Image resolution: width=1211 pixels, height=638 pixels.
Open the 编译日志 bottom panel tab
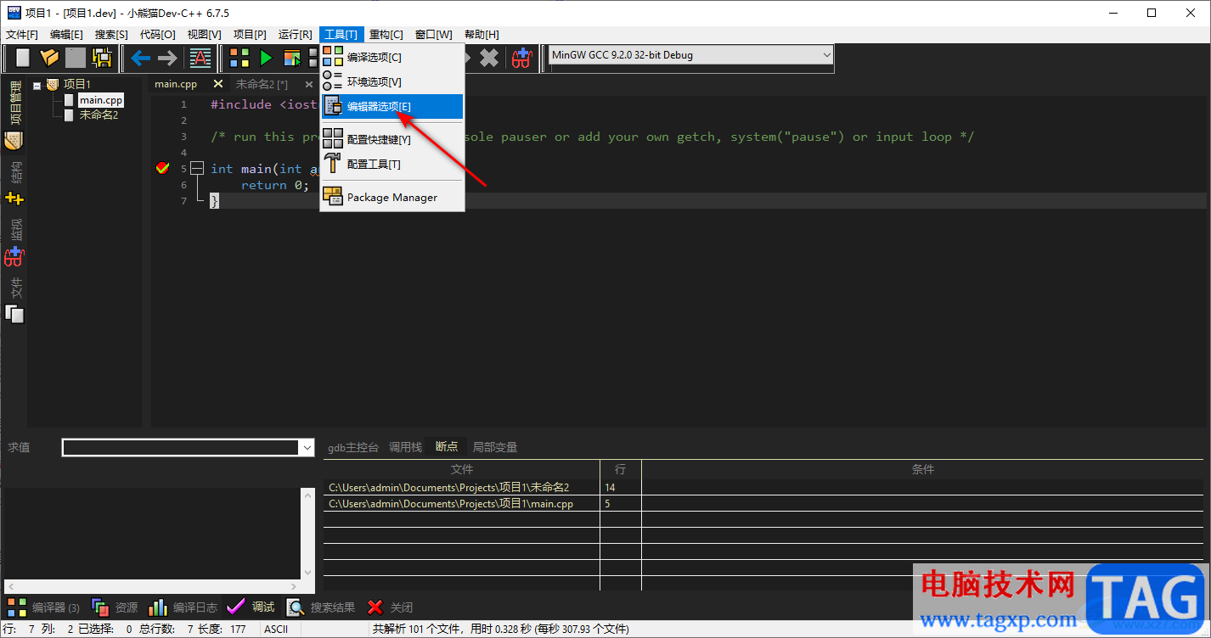183,607
